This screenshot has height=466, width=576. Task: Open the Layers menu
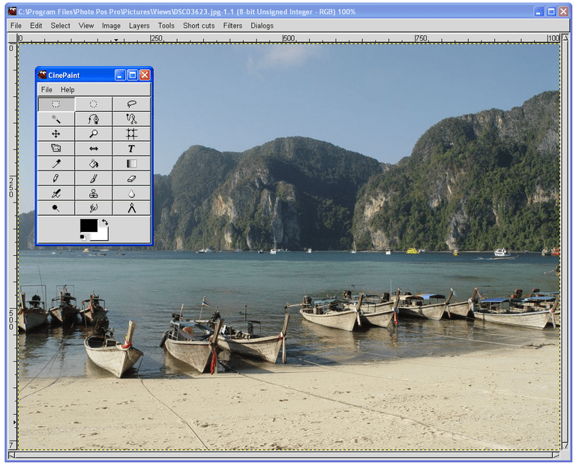[x=139, y=26]
